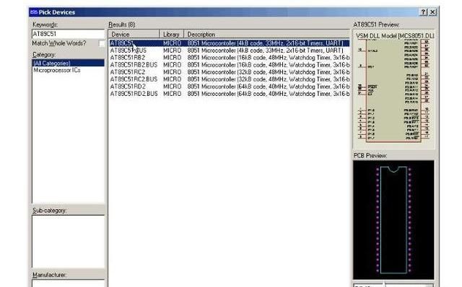
Task: Select the AT89C51RD2.BUS device row
Action: tap(230, 94)
